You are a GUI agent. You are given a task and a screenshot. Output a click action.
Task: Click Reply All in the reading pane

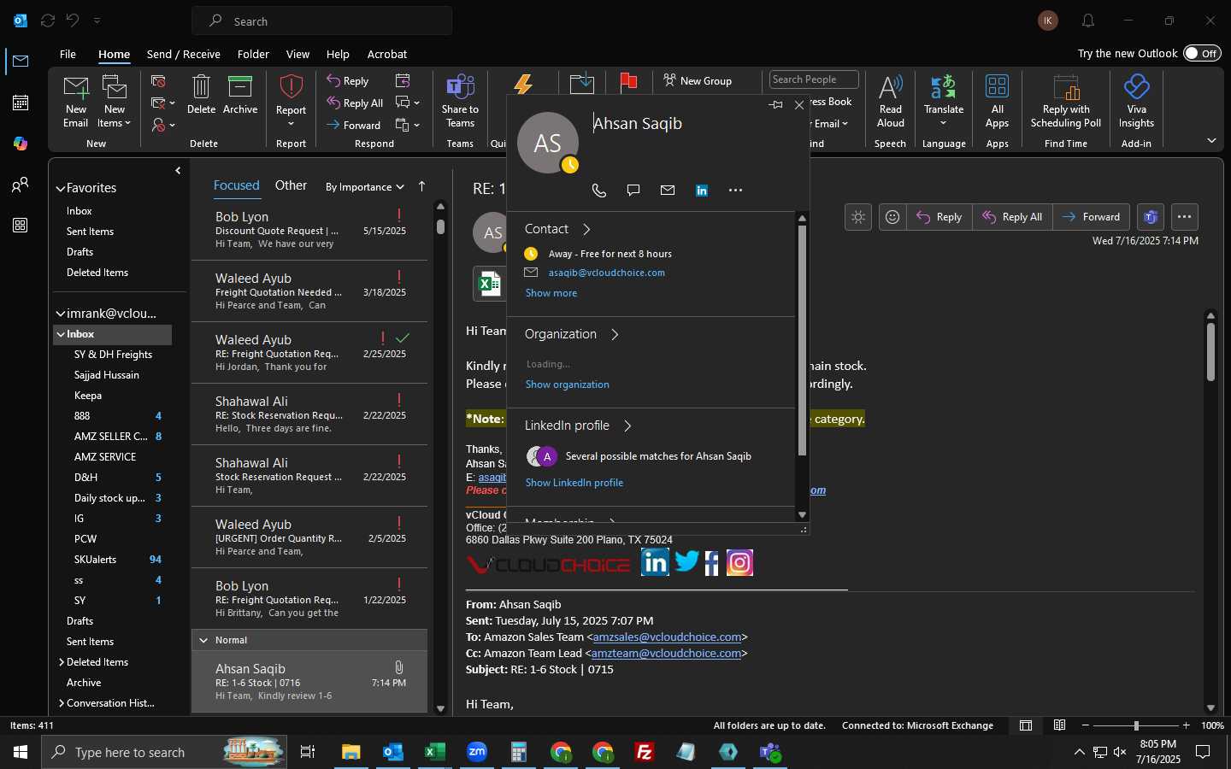(1013, 217)
